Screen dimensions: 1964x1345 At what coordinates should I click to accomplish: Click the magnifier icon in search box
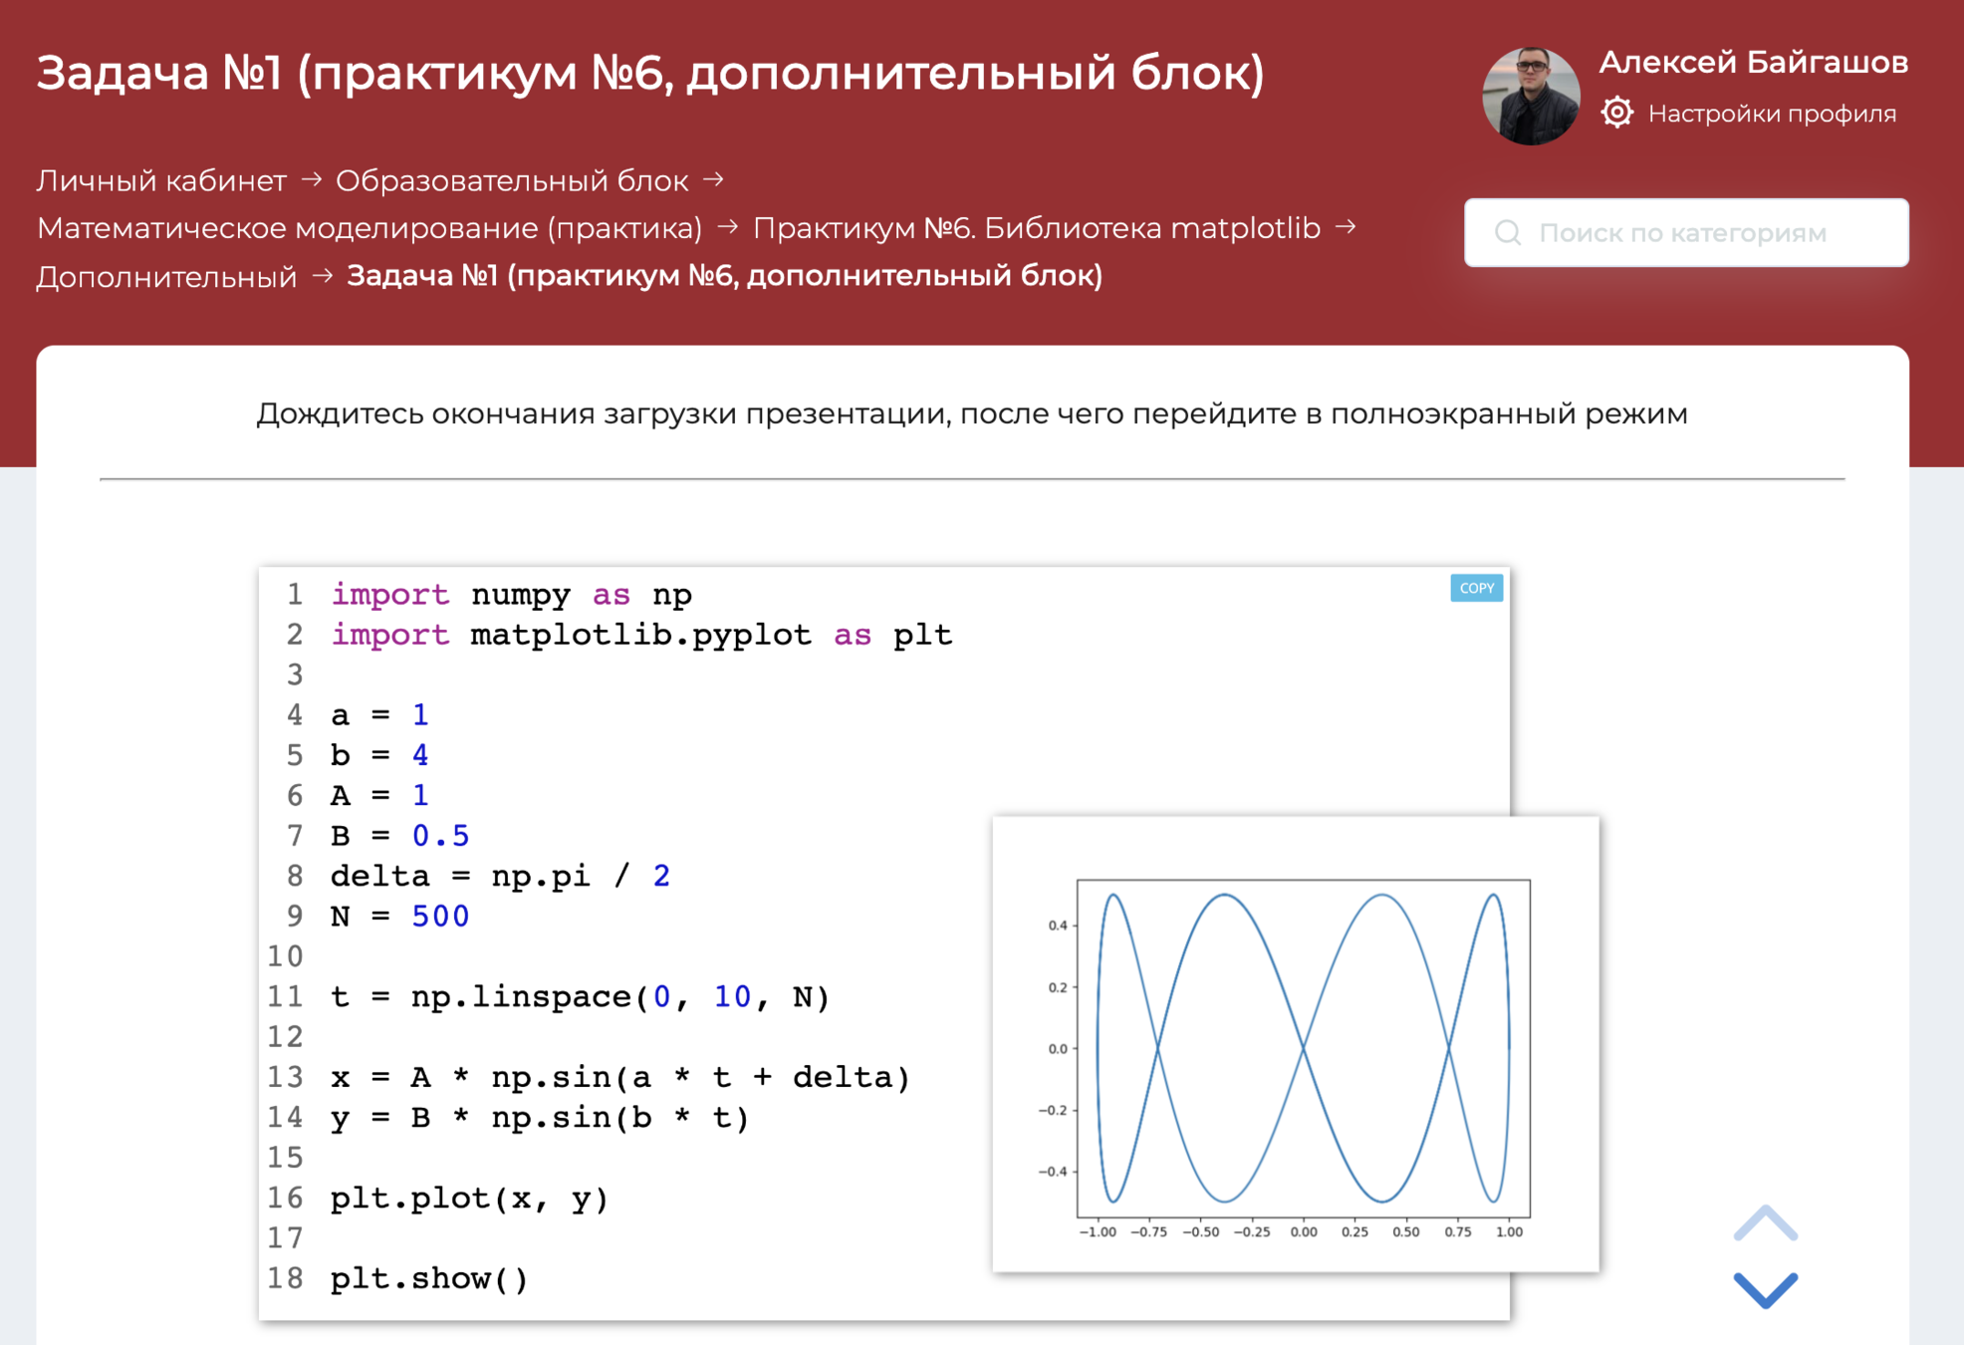[1508, 233]
